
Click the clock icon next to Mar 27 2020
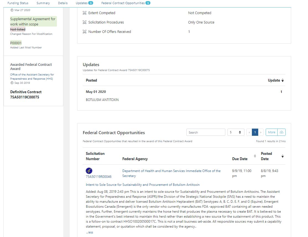point(12,10)
